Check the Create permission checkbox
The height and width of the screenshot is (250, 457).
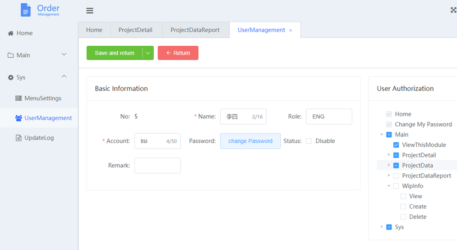(403, 207)
